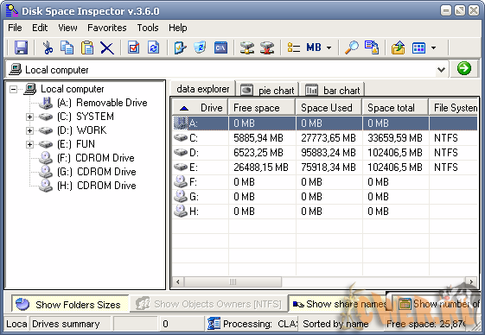Click Drives summary in status bar
Viewport: 485px width, 335px height.
tap(66, 324)
